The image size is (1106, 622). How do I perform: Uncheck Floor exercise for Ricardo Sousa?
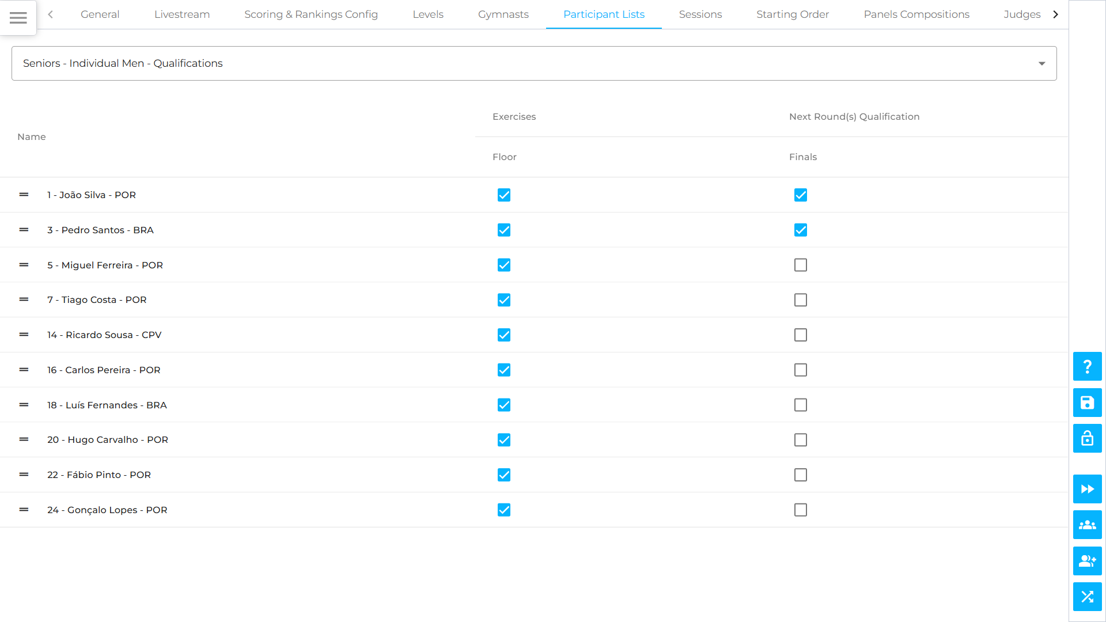pos(504,335)
